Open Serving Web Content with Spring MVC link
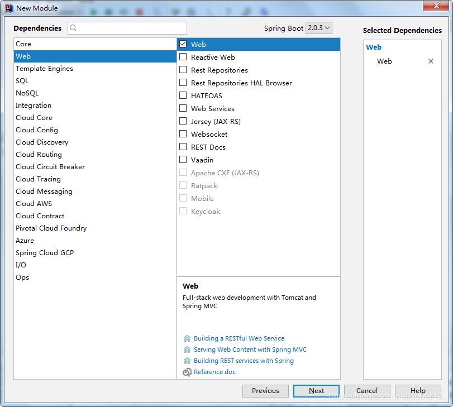 [250, 349]
